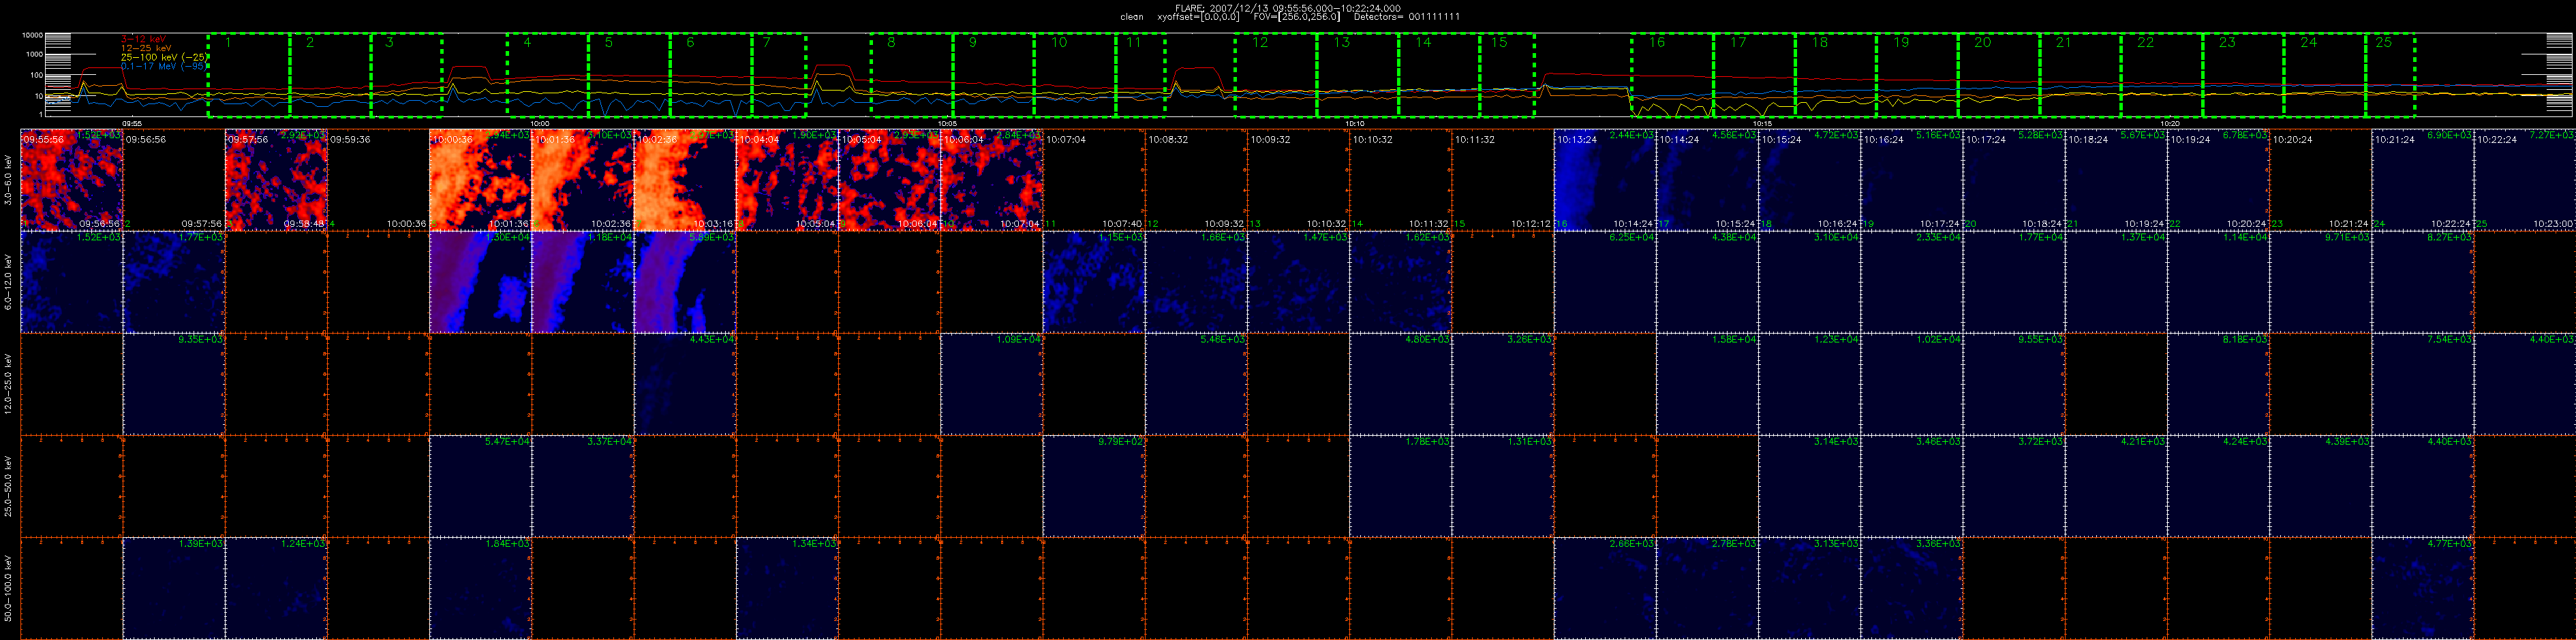
Task: View the 3-6 keV image at 10:01:36
Action: coord(583,180)
